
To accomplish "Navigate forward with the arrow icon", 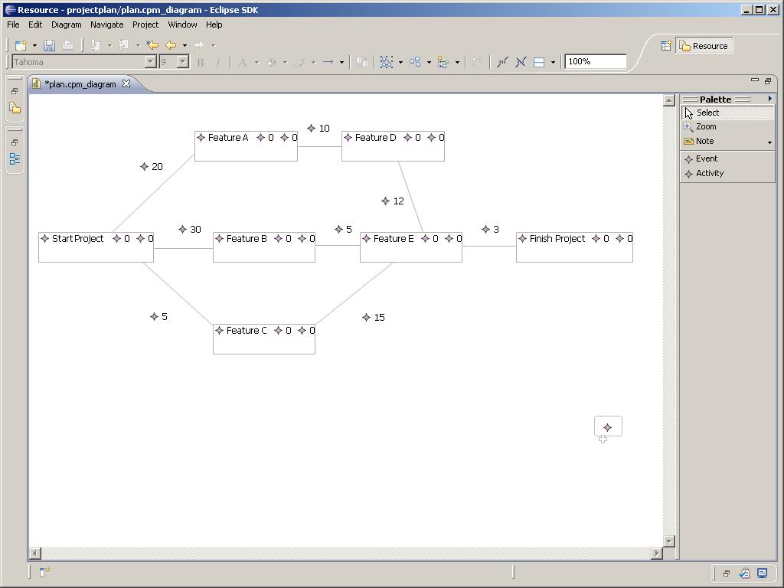I will click(x=199, y=45).
